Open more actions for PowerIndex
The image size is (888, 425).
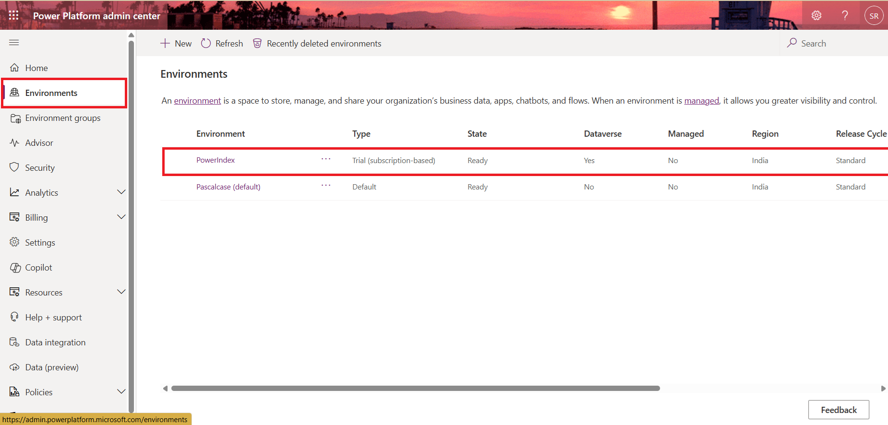point(326,159)
